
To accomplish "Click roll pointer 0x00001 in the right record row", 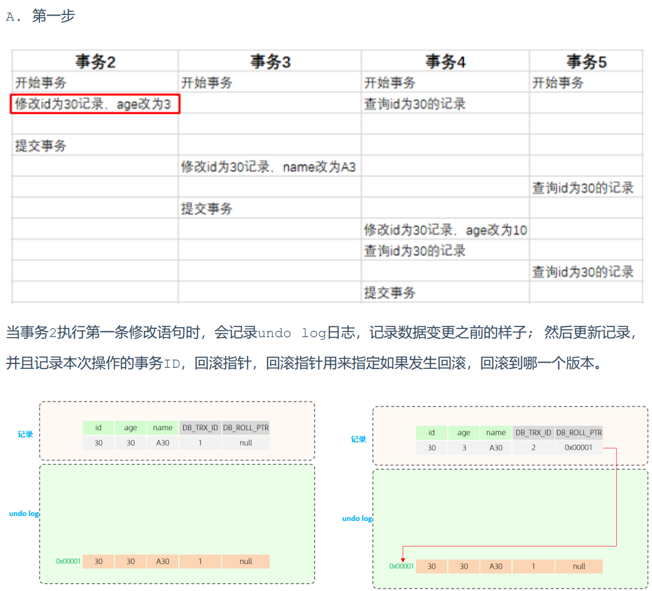I will click(x=578, y=448).
